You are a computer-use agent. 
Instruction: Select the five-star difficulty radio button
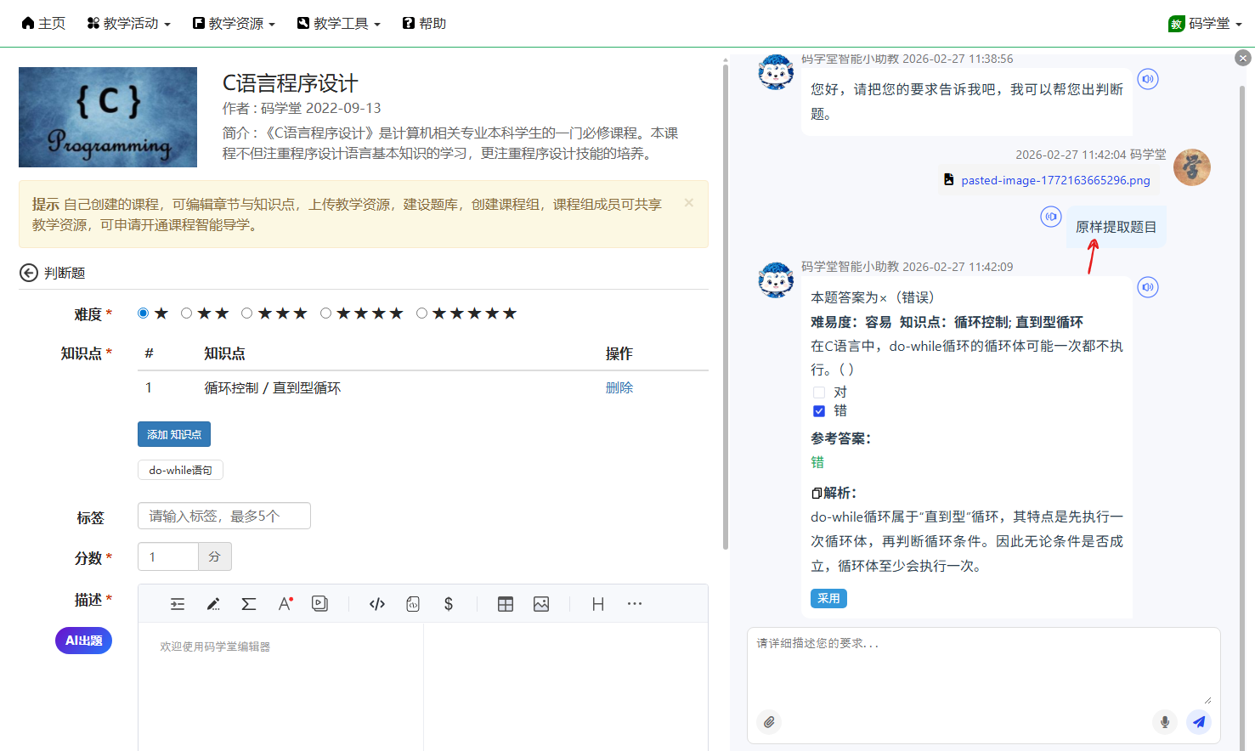421,313
